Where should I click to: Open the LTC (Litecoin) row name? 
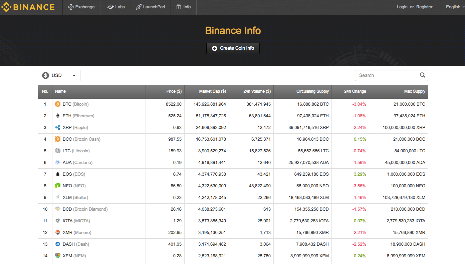tap(76, 151)
